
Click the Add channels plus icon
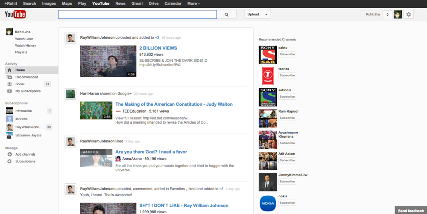click(x=9, y=154)
